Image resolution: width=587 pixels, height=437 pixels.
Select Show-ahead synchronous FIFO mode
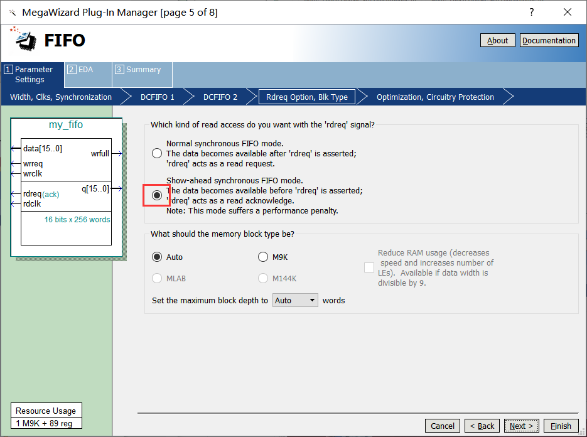tap(157, 195)
